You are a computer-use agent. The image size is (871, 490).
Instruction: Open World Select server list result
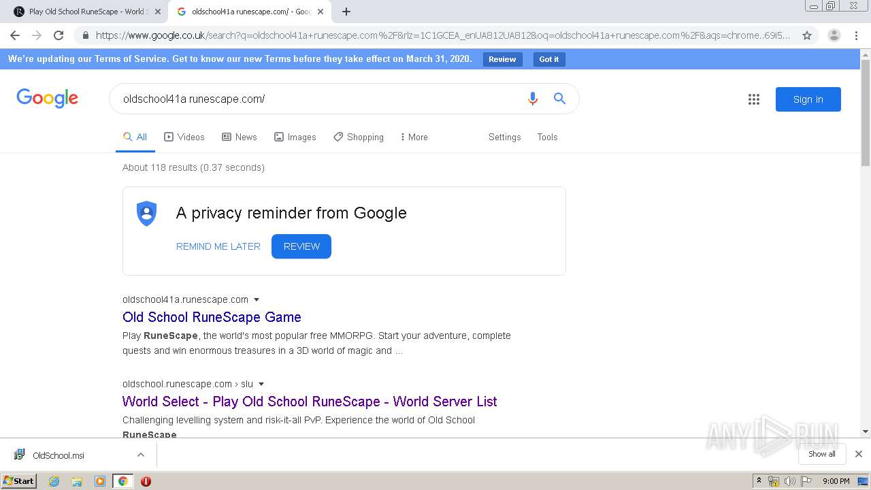(x=310, y=402)
